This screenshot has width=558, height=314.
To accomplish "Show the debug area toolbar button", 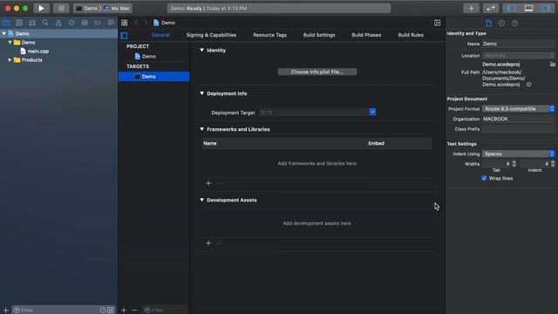I will [528, 8].
